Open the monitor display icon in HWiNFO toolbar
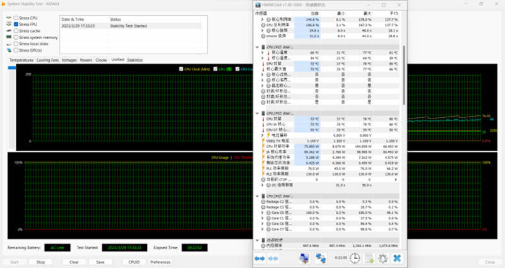The width and height of the screenshot is (505, 268). pos(304,258)
